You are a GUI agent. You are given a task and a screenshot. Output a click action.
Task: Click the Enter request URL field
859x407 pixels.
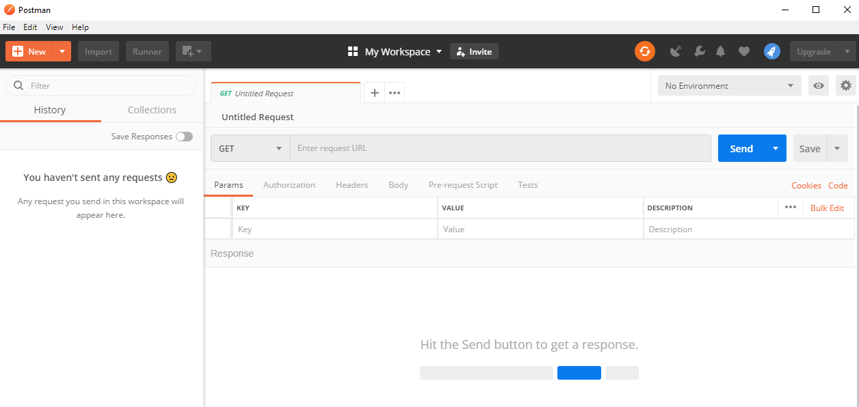[500, 148]
